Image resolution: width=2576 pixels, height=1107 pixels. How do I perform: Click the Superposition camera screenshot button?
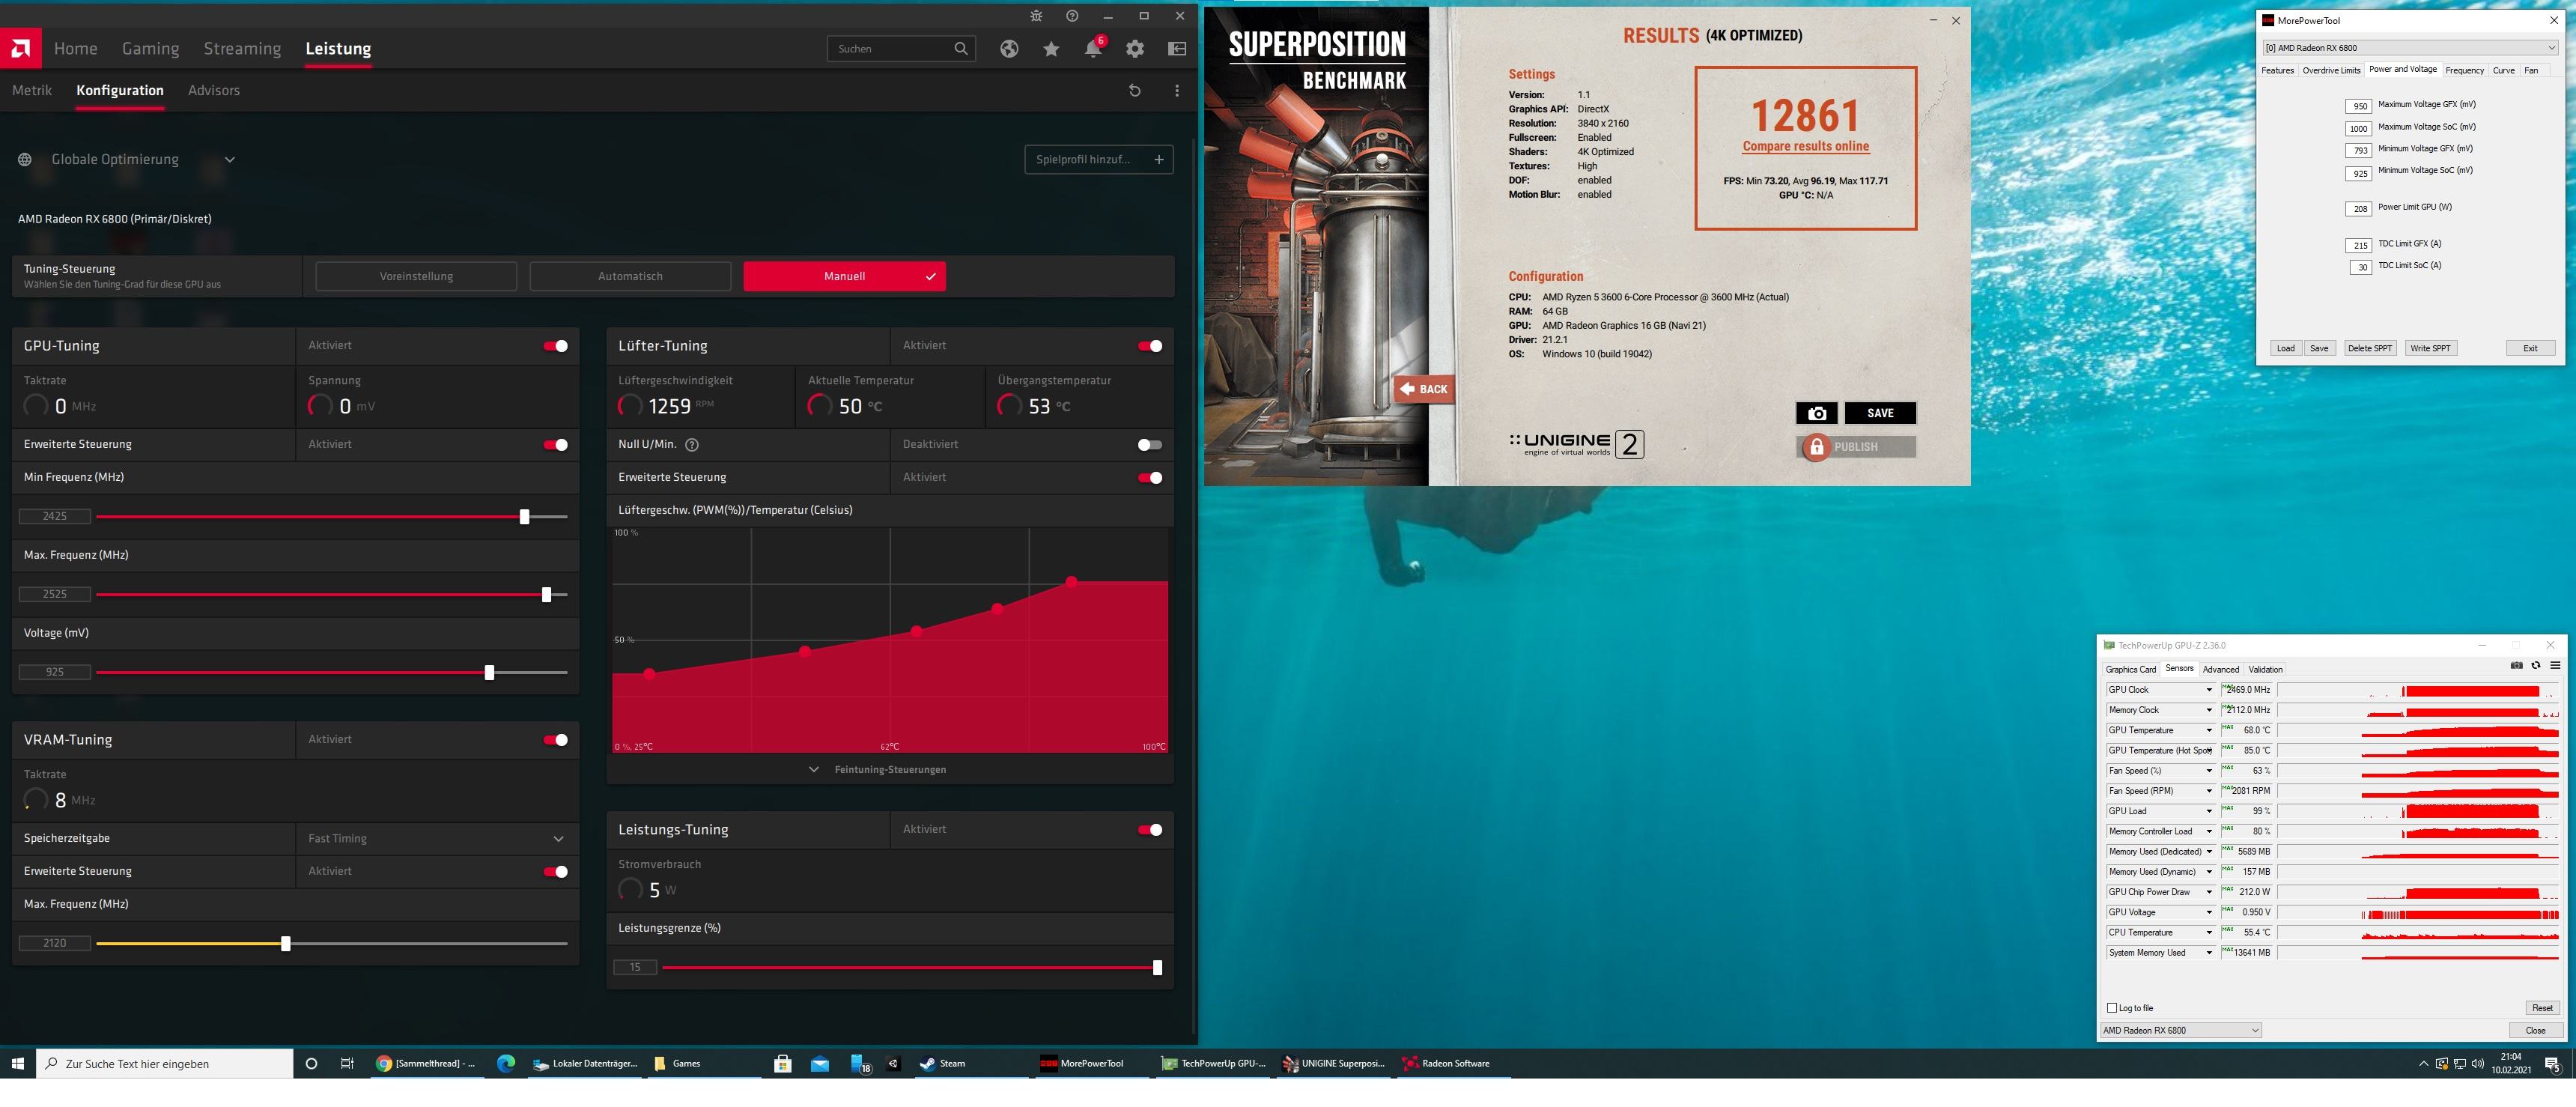coord(1817,413)
